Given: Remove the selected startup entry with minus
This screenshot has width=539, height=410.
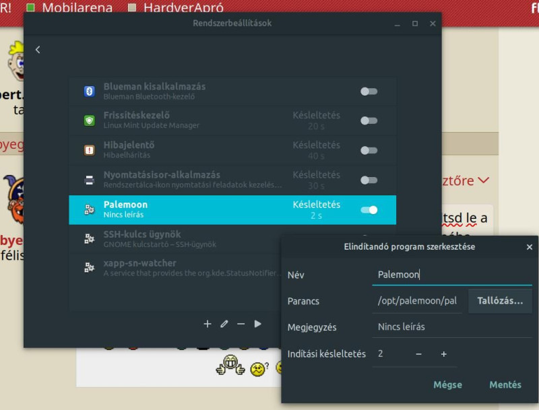Looking at the screenshot, I should tap(241, 324).
